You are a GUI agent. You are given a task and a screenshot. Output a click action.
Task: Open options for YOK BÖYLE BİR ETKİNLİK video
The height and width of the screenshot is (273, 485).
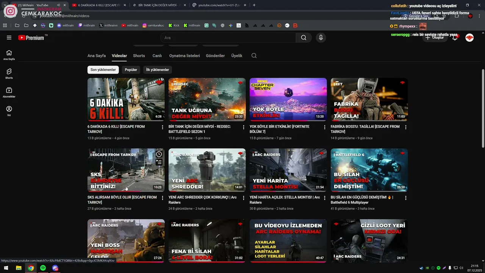tap(324, 127)
